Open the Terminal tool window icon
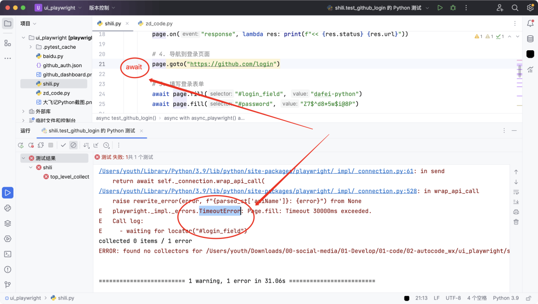The width and height of the screenshot is (538, 304). click(x=7, y=254)
